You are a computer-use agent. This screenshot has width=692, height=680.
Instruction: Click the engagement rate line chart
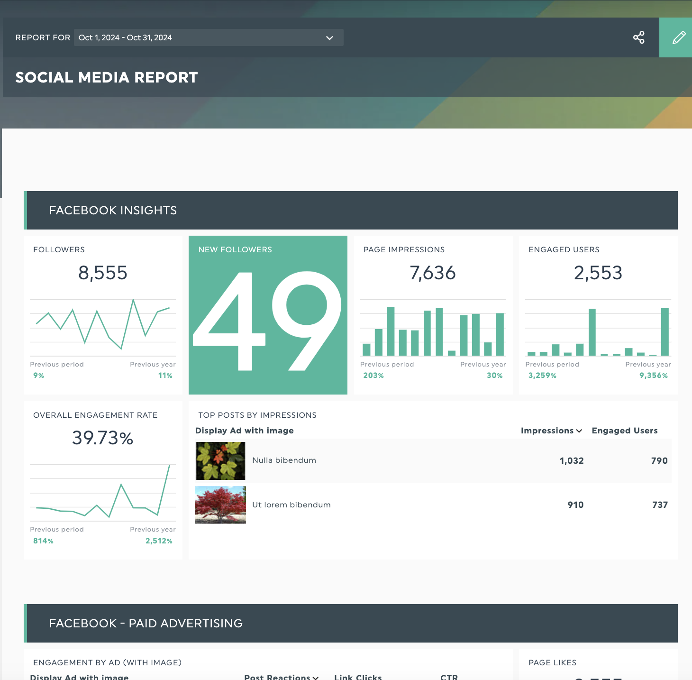tap(103, 492)
